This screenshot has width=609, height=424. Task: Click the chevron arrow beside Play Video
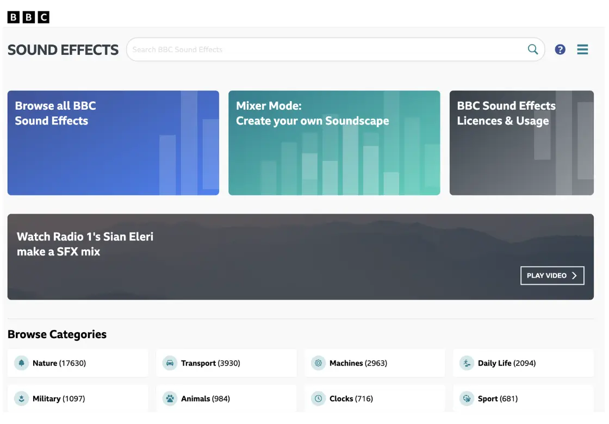574,275
